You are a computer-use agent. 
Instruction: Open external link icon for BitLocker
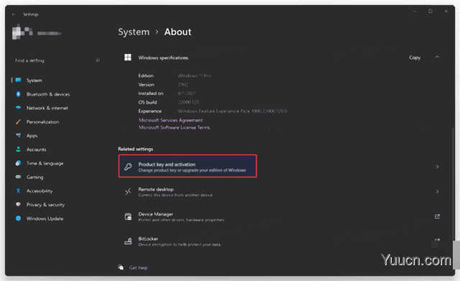(437, 240)
